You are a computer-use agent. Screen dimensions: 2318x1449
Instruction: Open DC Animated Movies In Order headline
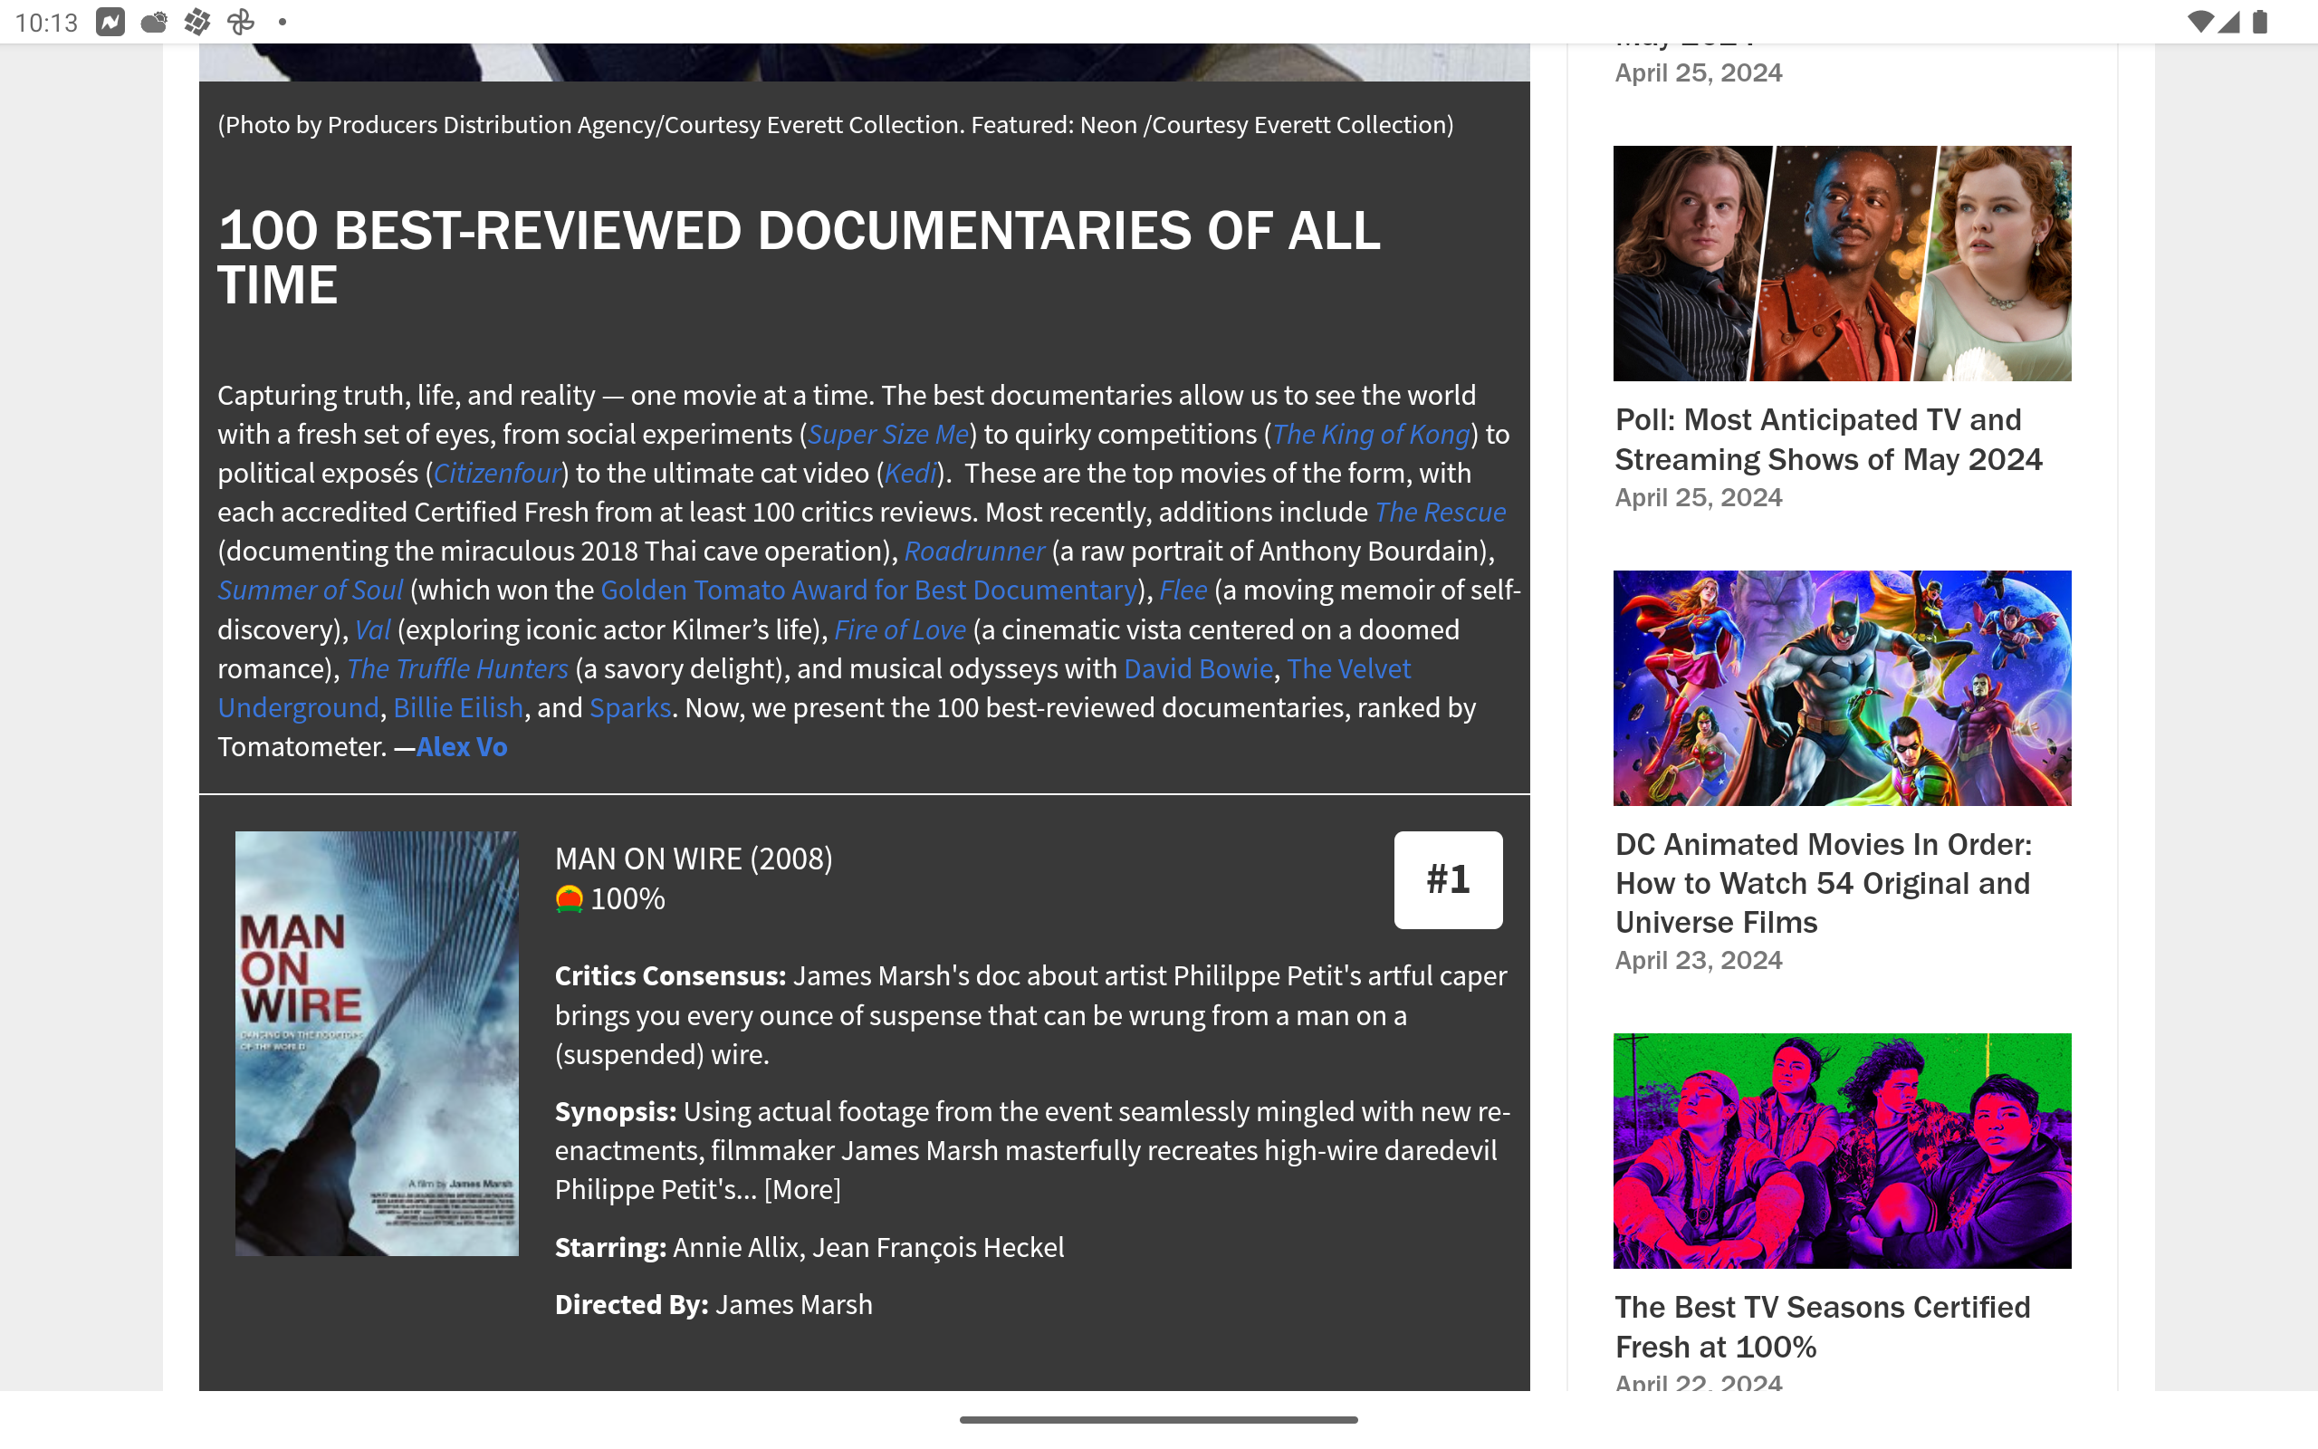(x=1823, y=884)
